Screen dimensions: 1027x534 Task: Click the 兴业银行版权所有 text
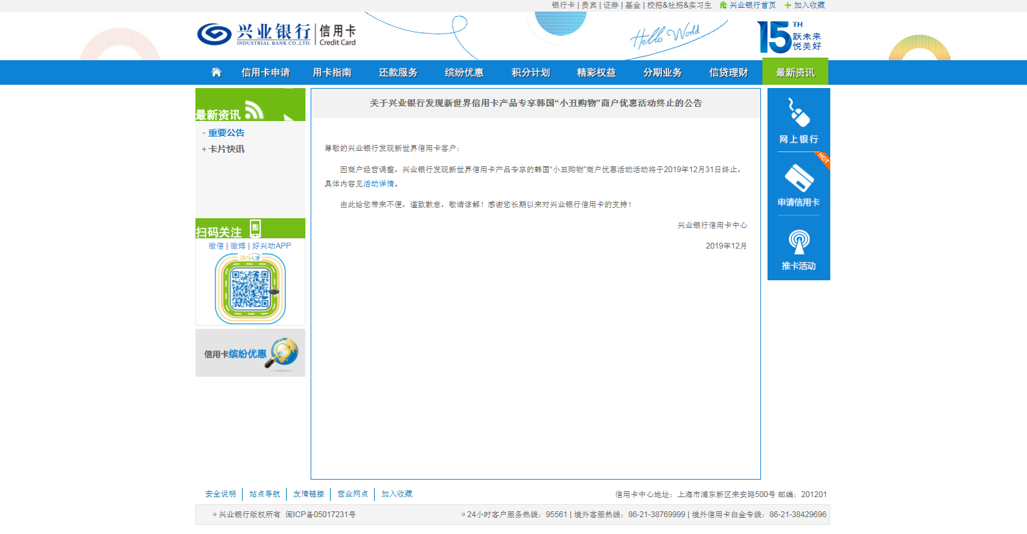[x=249, y=515]
